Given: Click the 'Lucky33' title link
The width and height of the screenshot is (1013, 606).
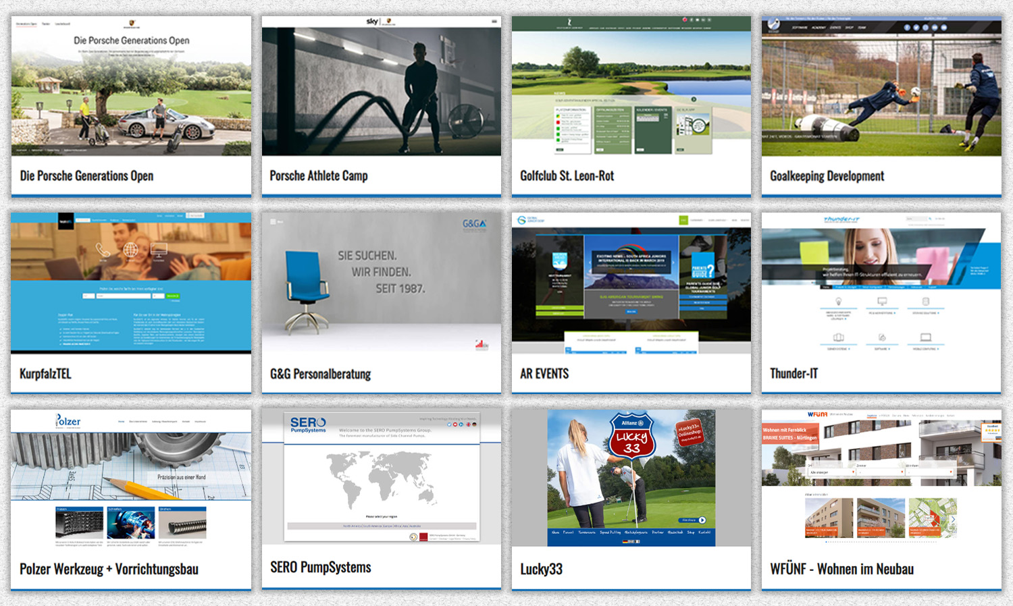Looking at the screenshot, I should 541,569.
